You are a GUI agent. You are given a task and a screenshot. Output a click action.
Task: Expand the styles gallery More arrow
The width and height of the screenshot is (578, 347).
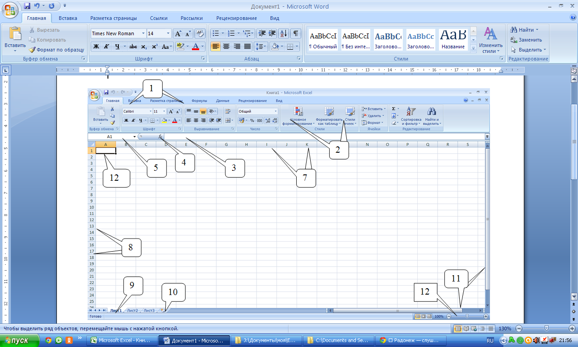point(473,49)
